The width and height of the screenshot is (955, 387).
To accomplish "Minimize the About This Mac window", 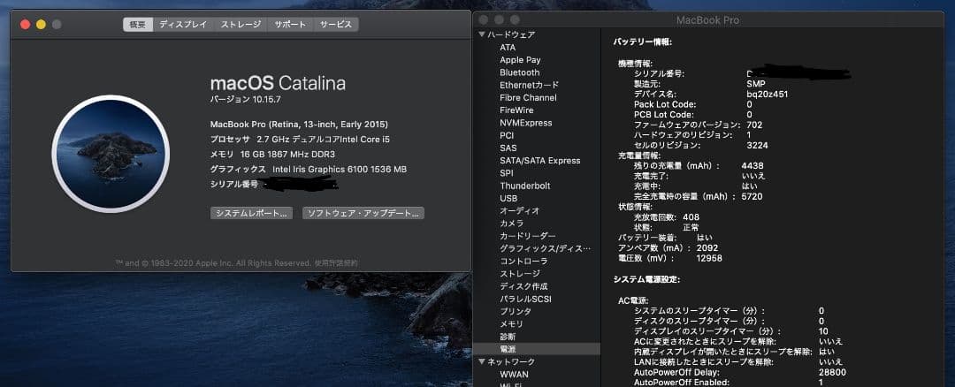I will (x=41, y=25).
